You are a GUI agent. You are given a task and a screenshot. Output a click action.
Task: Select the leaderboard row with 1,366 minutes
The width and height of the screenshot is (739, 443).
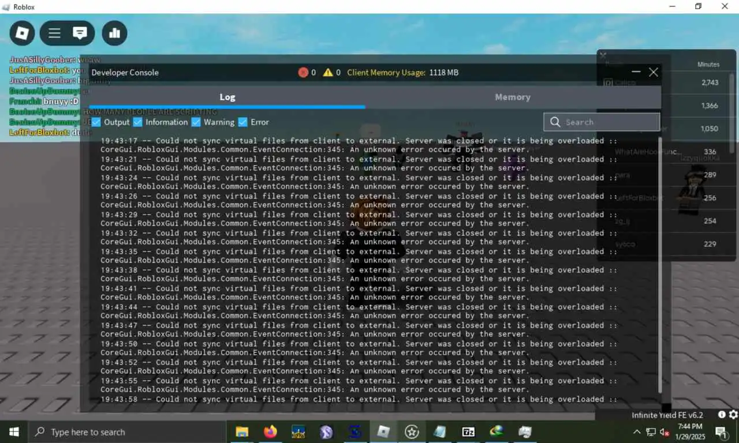click(x=666, y=106)
